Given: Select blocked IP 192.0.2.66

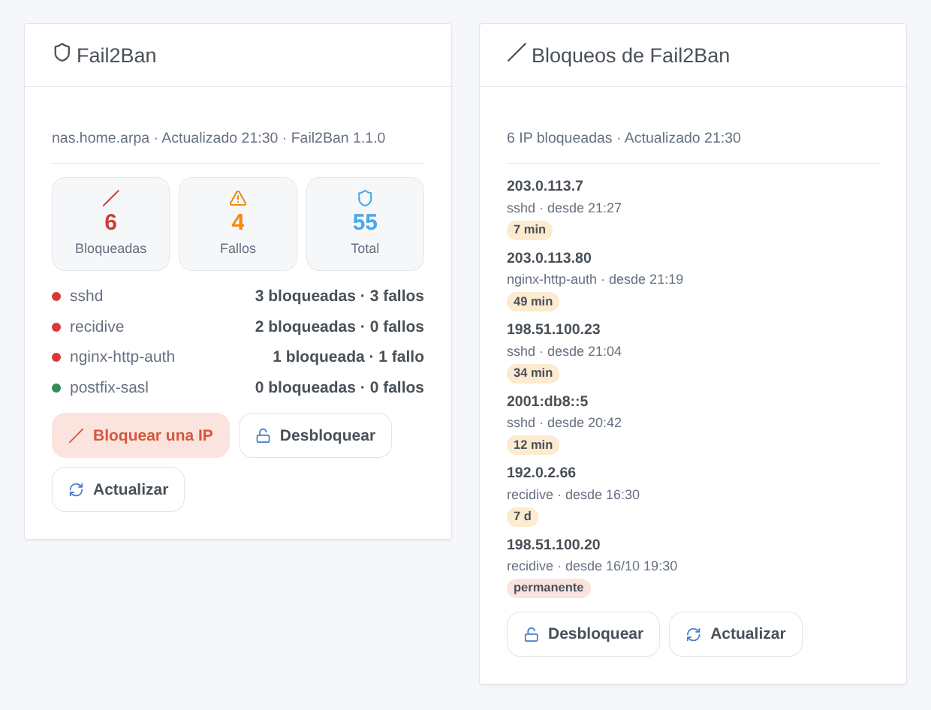Looking at the screenshot, I should coord(541,473).
